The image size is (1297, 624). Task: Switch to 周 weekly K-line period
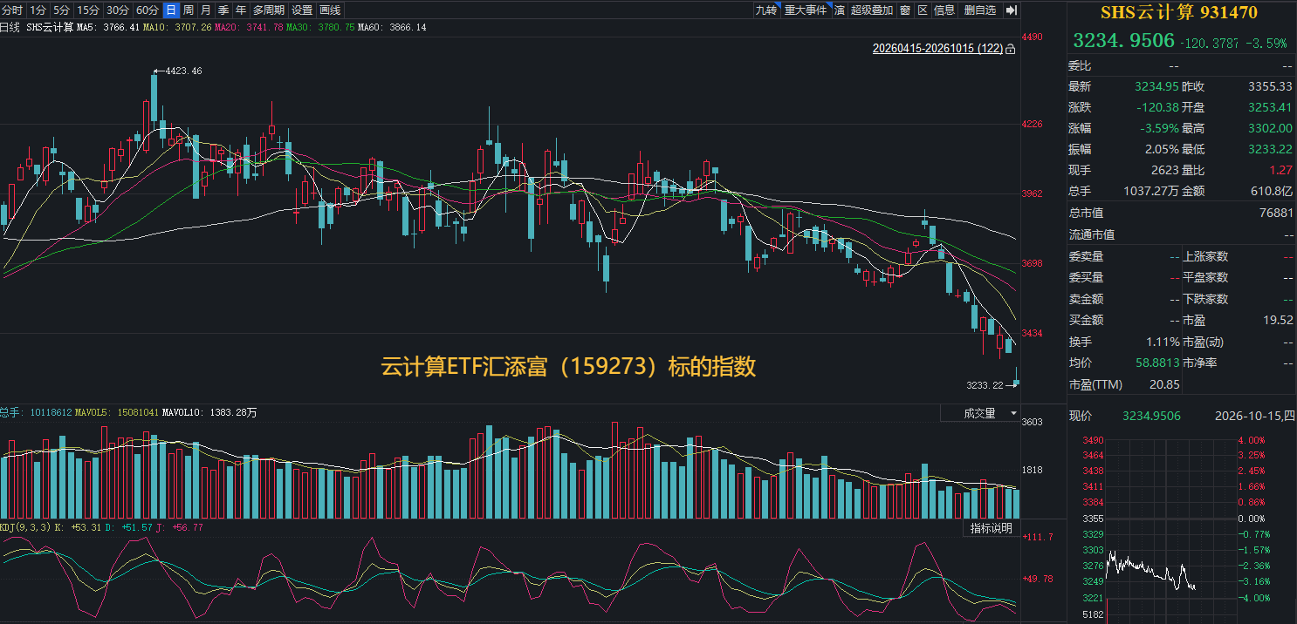(x=189, y=10)
